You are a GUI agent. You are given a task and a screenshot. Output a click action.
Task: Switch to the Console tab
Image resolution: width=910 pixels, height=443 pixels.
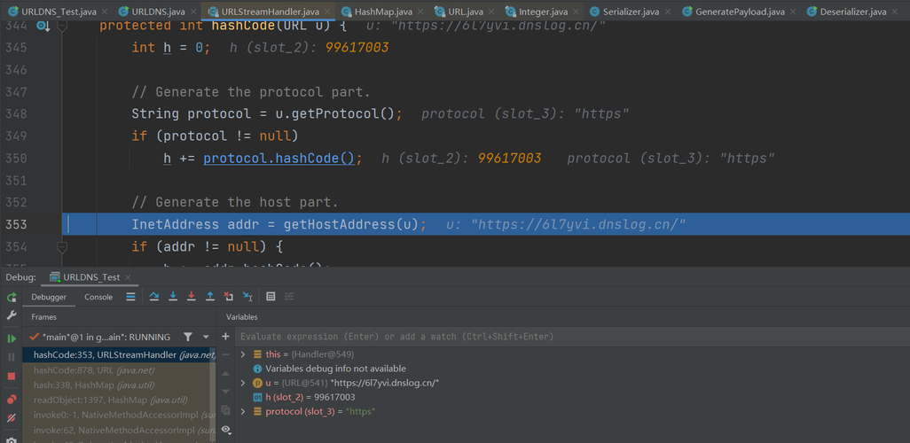[98, 297]
